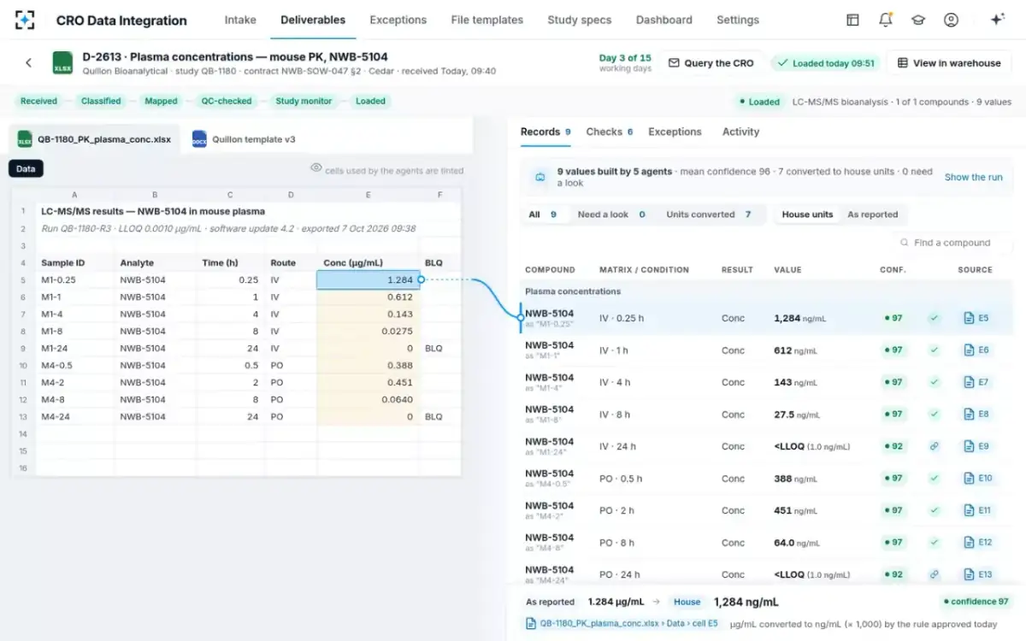Click the search icon in Find a compound
This screenshot has width=1026, height=641.
pyautogui.click(x=905, y=243)
